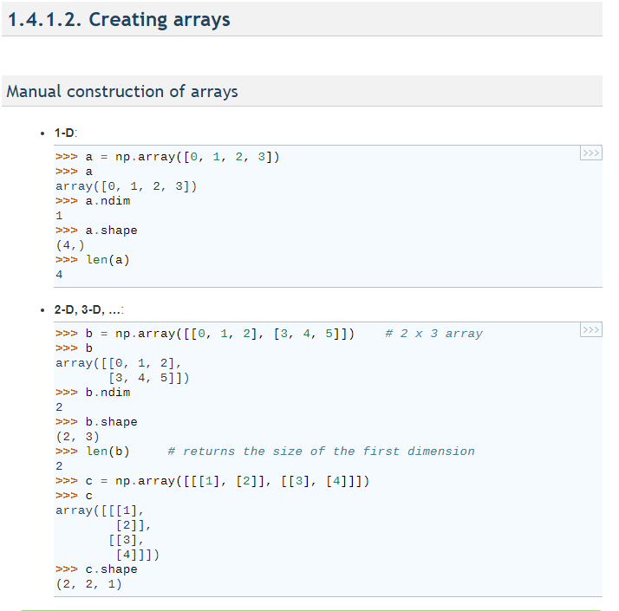Image resolution: width=619 pixels, height=611 pixels.
Task: Toggle prompts in the 2-D, 3-D code block
Action: click(x=590, y=329)
